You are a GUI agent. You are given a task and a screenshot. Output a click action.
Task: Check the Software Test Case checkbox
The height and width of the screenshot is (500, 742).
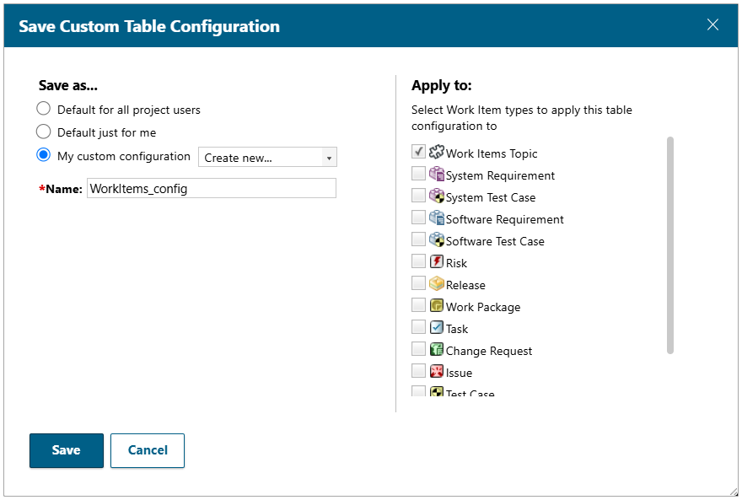418,240
